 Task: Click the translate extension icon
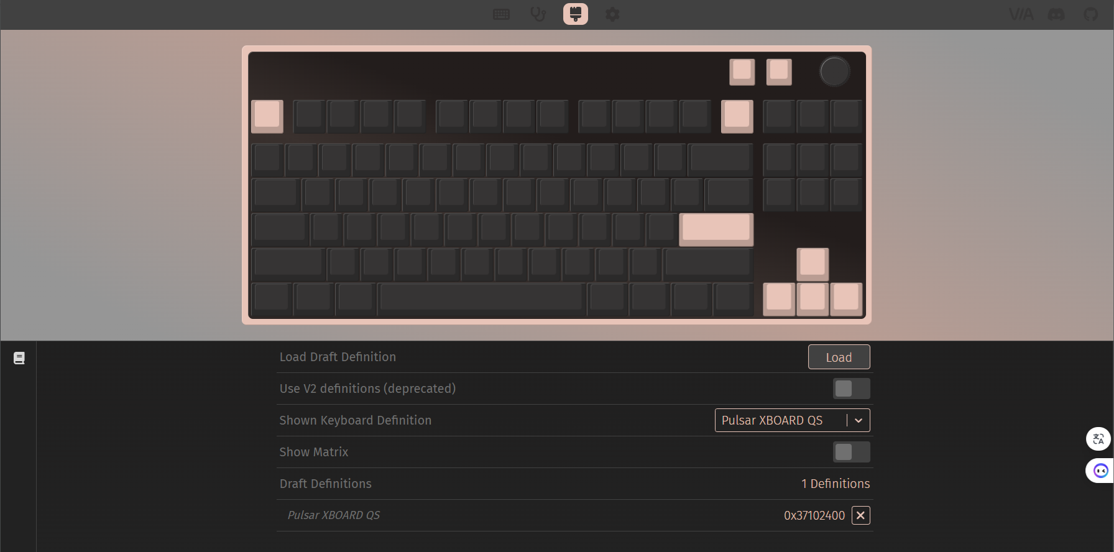click(x=1098, y=439)
